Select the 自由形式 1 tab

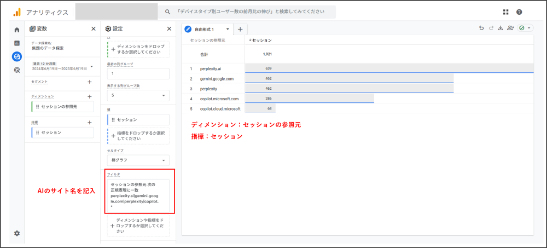(204, 30)
